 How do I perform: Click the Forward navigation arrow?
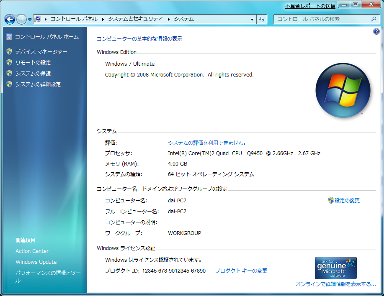coord(21,19)
